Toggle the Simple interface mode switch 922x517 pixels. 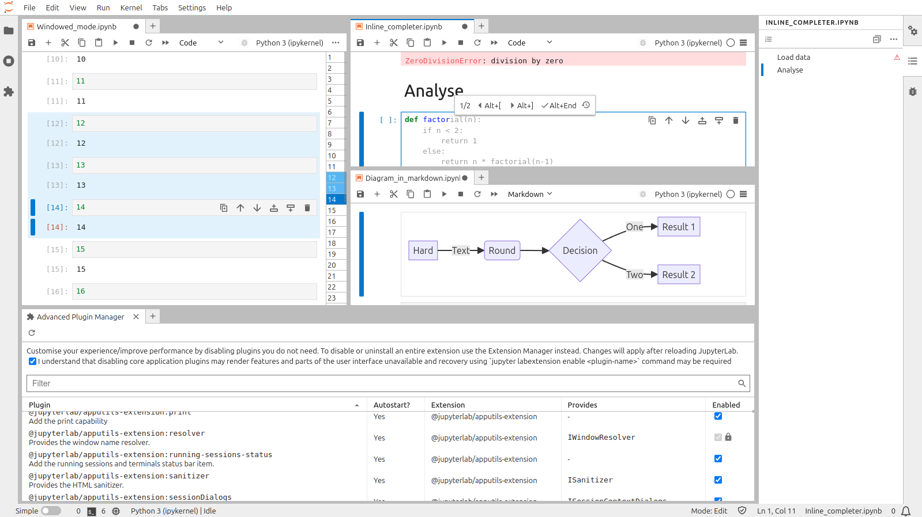[51, 511]
